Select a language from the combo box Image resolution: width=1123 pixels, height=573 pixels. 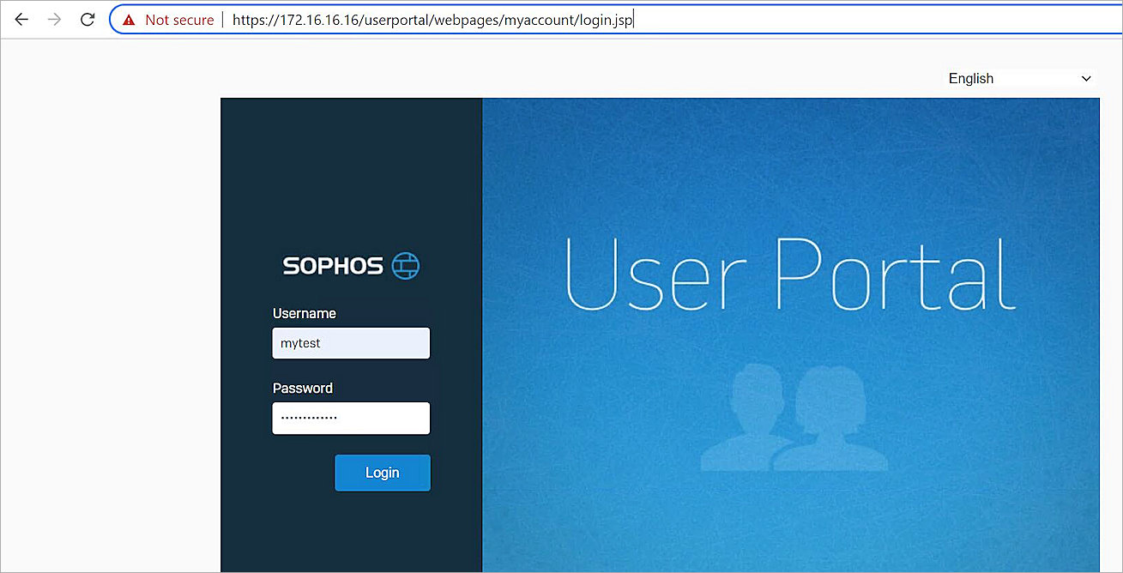click(x=1019, y=78)
